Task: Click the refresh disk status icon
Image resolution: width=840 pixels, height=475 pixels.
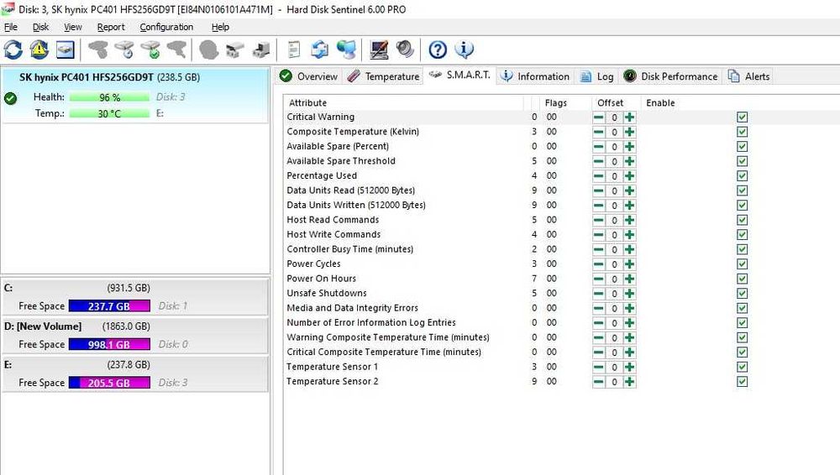Action: (x=13, y=50)
